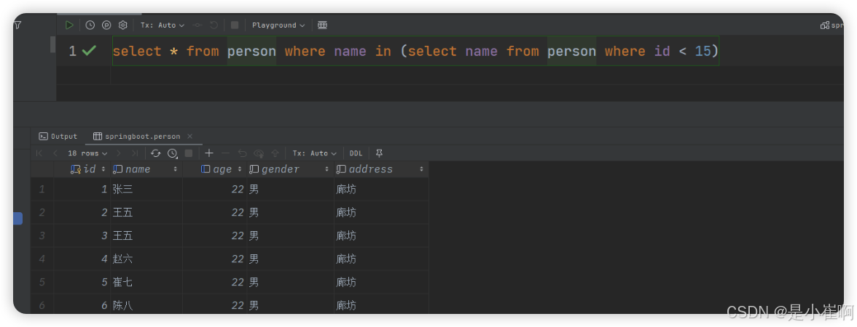Screen dimensions: 857x327
Task: Go to last page of results
Action: 134,153
